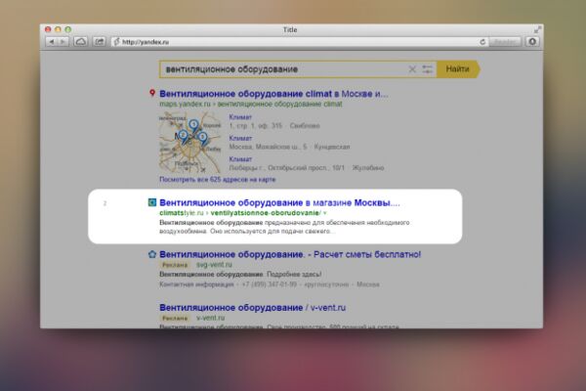
Task: Click the Реклама label beside svg-vent.ru
Action: (175, 265)
